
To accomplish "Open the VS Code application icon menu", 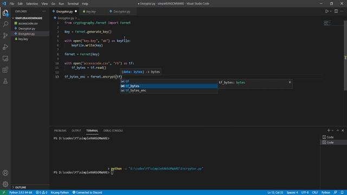I will coord(4,4).
